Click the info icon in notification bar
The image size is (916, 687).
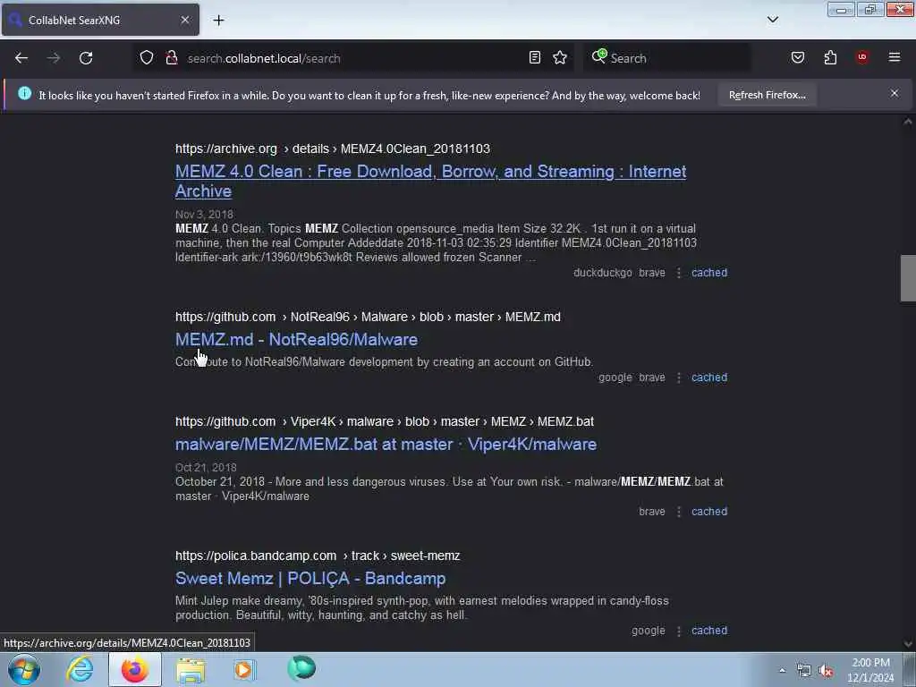(24, 93)
